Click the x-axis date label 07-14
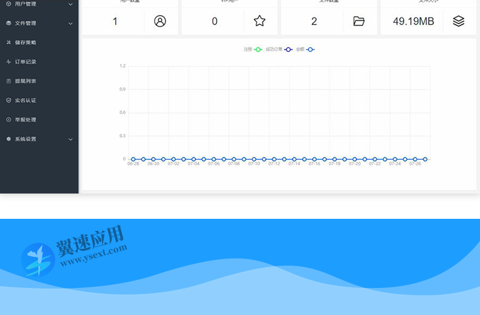The width and height of the screenshot is (480, 315). pos(294,164)
